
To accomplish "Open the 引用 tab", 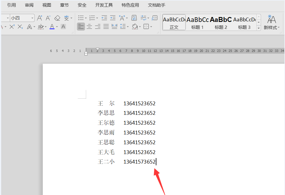I will (12, 5).
